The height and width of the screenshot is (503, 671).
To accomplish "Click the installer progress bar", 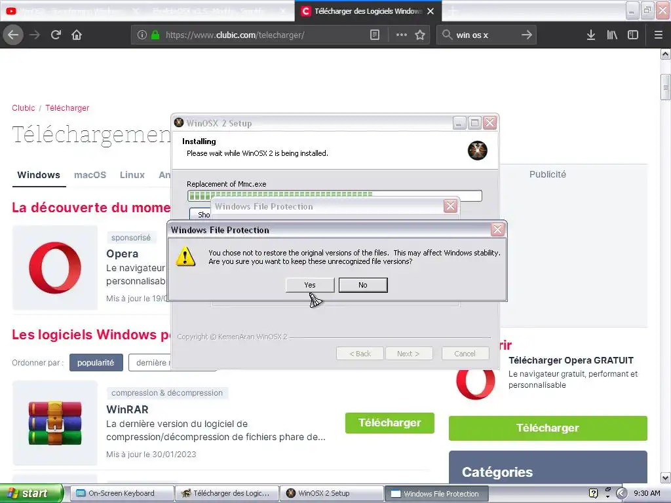I will click(335, 195).
